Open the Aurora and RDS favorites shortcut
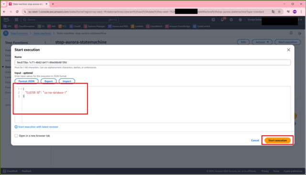The width and height of the screenshot is (306, 175). pyautogui.click(x=118, y=26)
